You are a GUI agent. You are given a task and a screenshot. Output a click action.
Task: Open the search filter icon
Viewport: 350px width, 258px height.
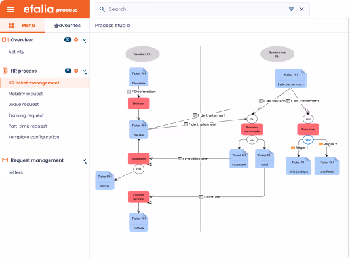(291, 9)
